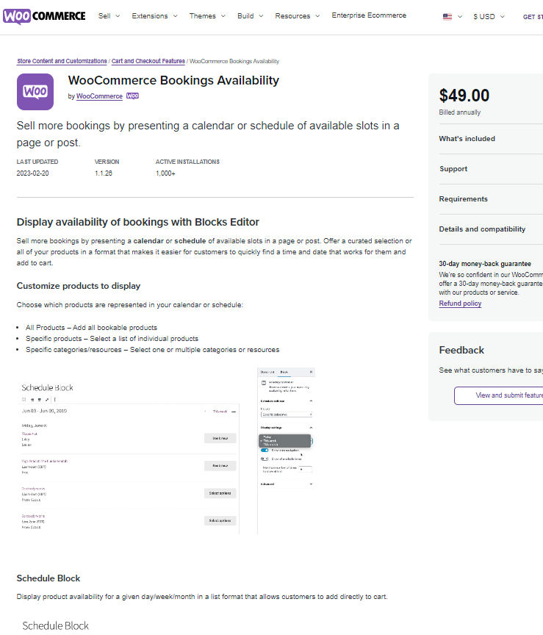Viewport: 543px width, 635px height.
Task: Select the Enterprise Ecommerce menu item
Action: point(369,15)
